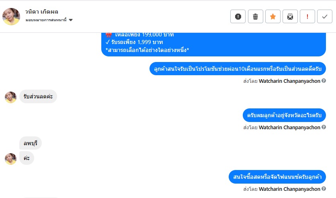This screenshot has width=336, height=198.
Task: Click customer profile photo in header
Action: pyautogui.click(x=11, y=16)
